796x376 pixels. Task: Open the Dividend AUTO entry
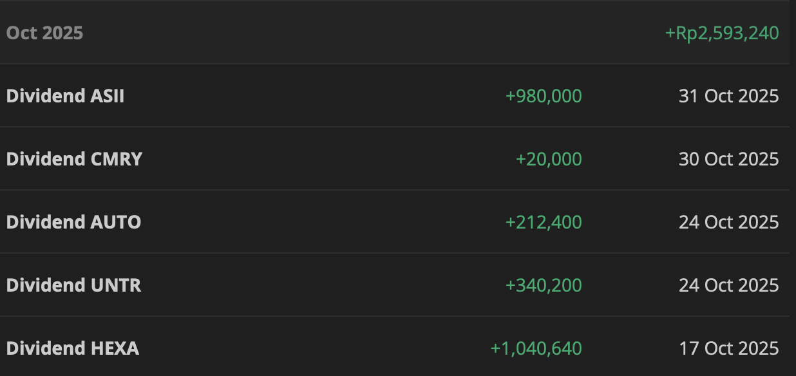pos(73,222)
